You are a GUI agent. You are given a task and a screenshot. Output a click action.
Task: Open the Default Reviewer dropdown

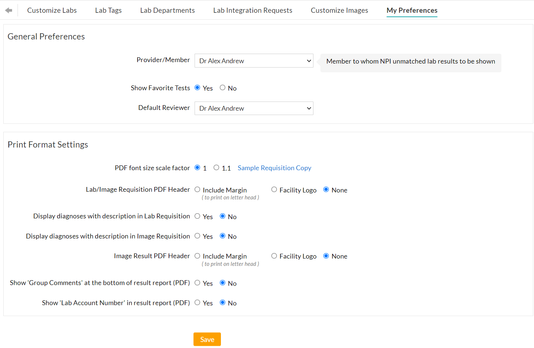point(254,108)
